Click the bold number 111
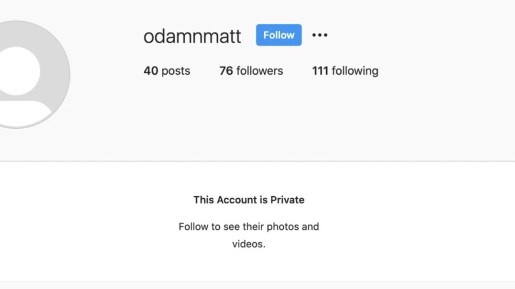Screen dimensions: 515x289 (x=320, y=71)
